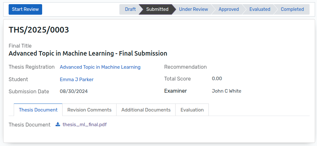The width and height of the screenshot is (317, 146).
Task: Set status to Under Review
Action: click(x=193, y=9)
